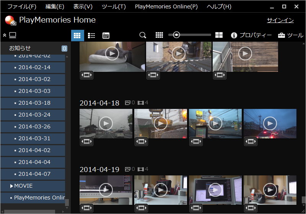Collapse the sidebar with the chevron icon
This screenshot has width=306, height=214.
[5, 35]
